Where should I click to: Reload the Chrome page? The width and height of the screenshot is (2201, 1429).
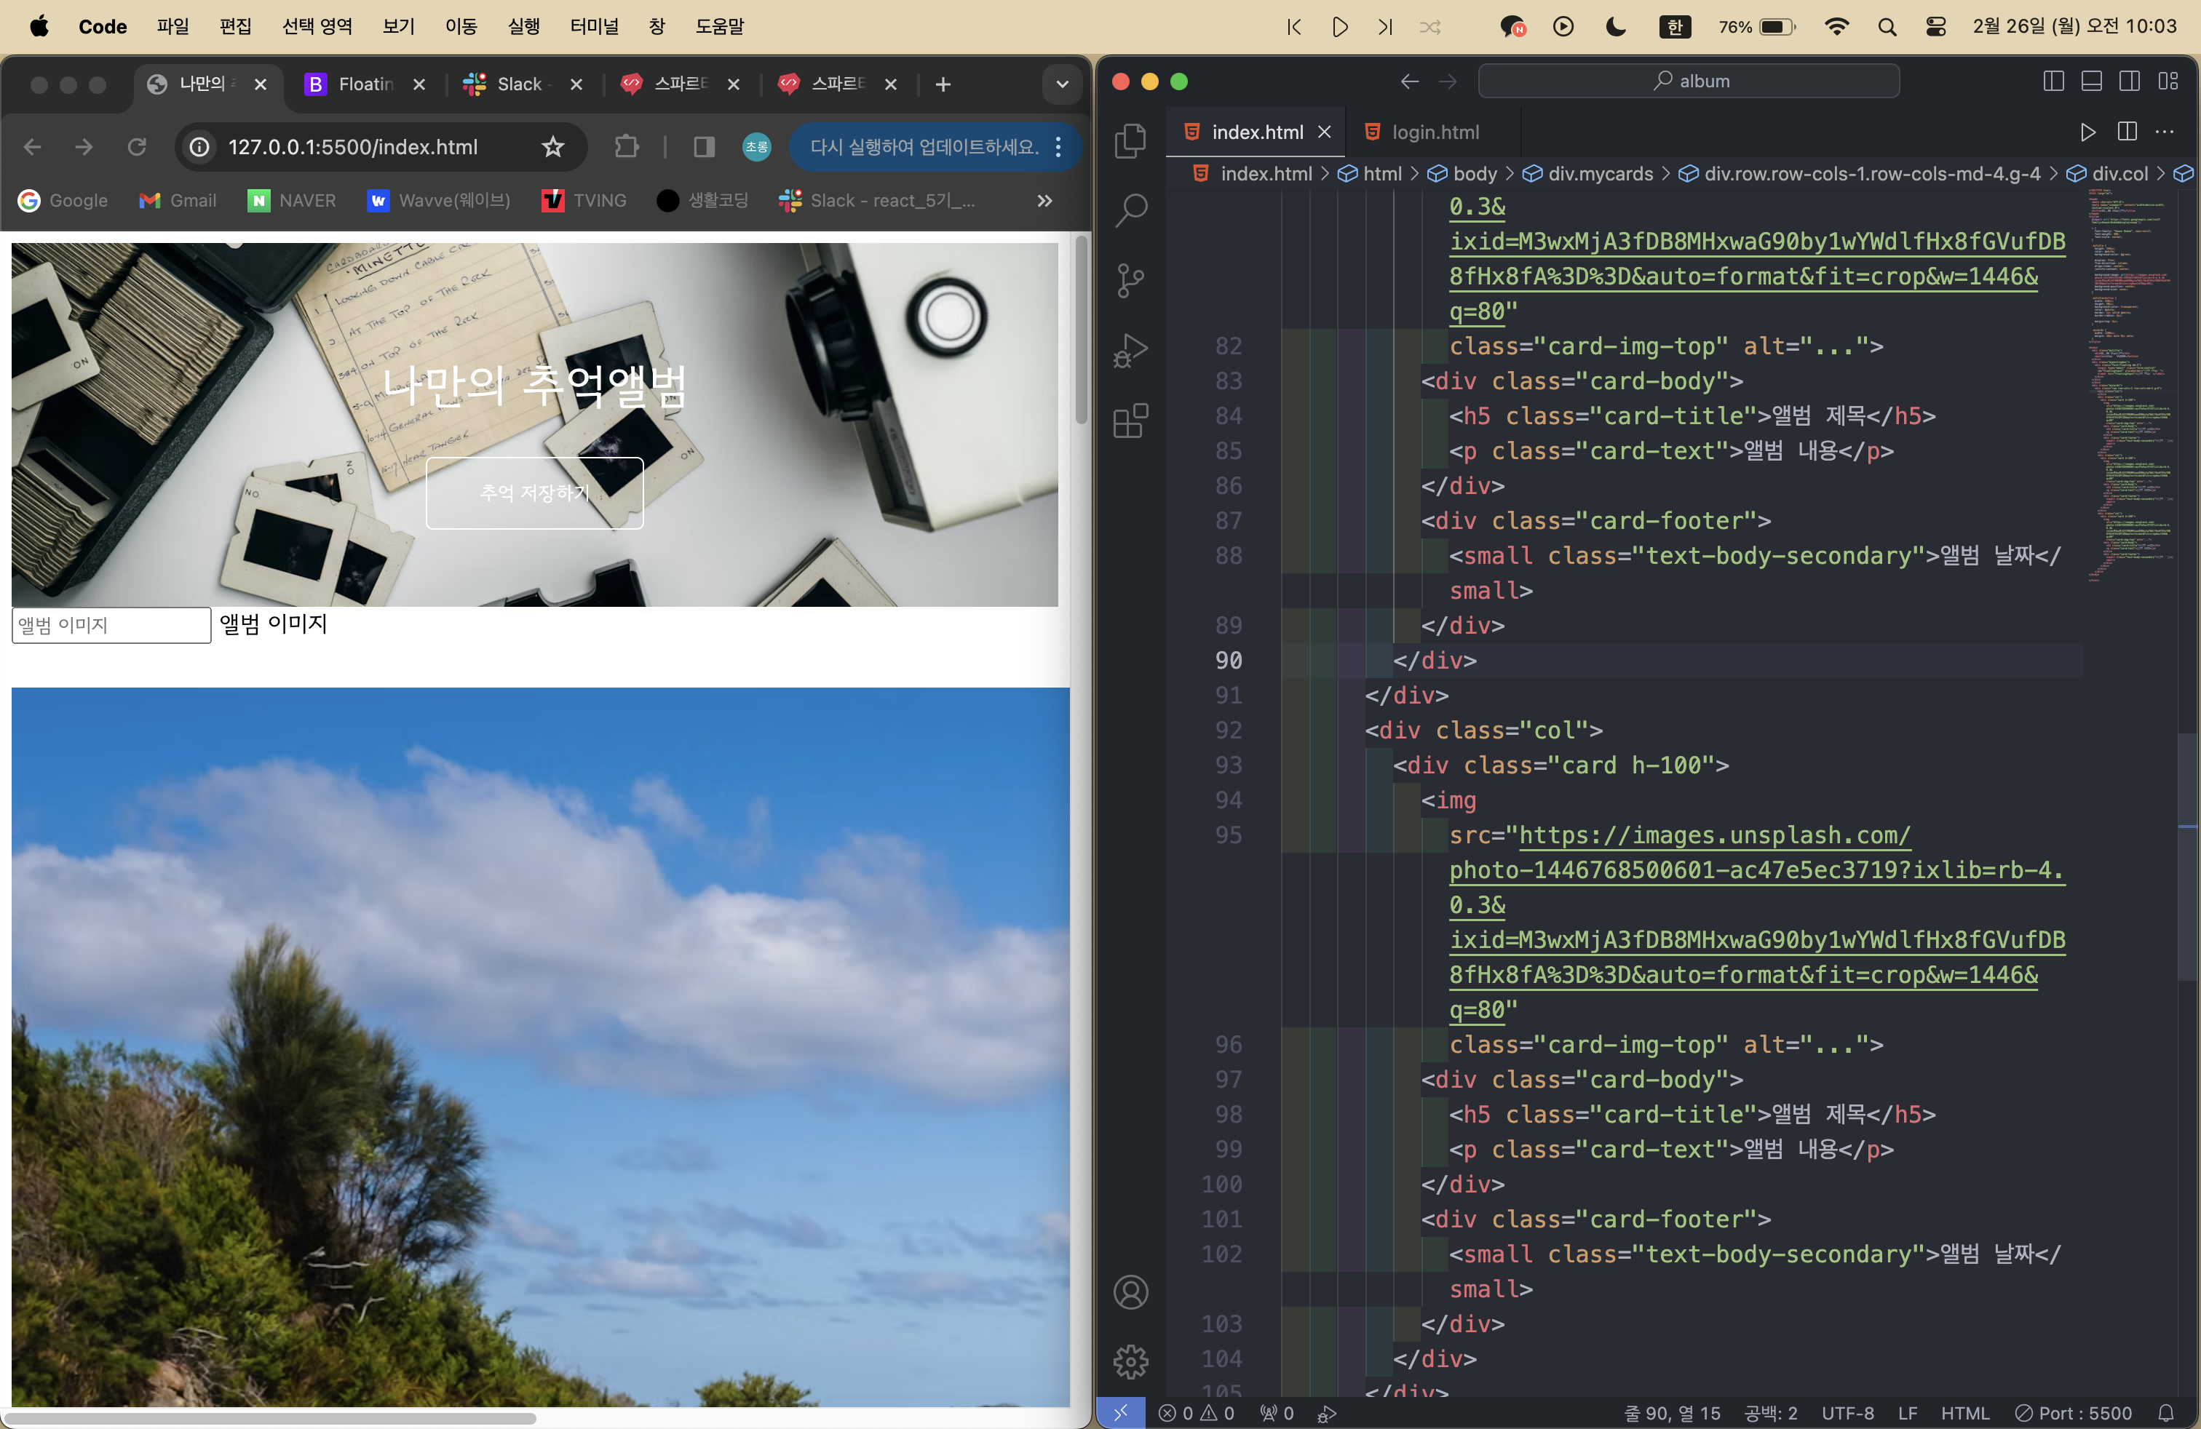(x=137, y=147)
